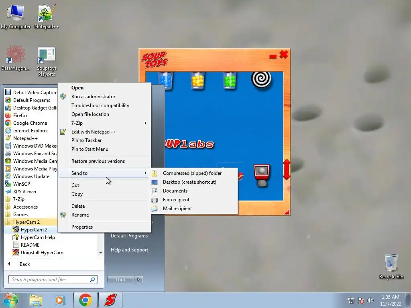Open the README entry under HyperCam 2
Screen dimensions: 411x308
51,245
